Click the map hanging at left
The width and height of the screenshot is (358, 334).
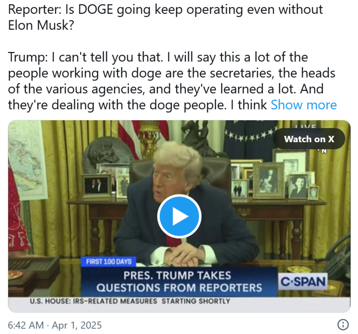click(x=28, y=160)
